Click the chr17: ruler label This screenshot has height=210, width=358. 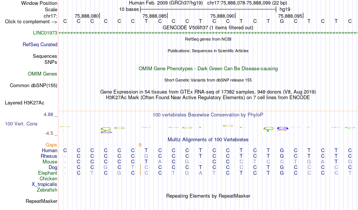pos(50,16)
